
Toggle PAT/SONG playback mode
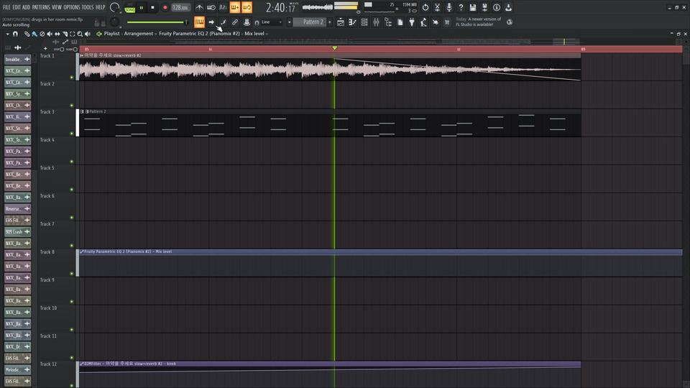[130, 7]
